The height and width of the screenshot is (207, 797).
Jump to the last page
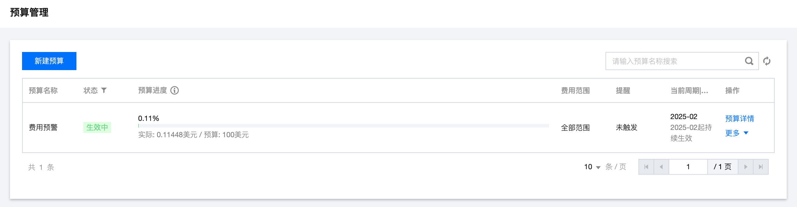[x=761, y=167]
